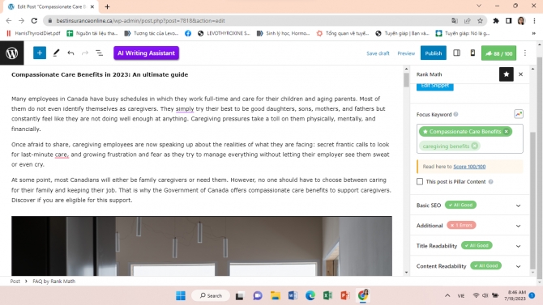This screenshot has height=305, width=543.
Task: Open the document overview list
Action: click(99, 53)
